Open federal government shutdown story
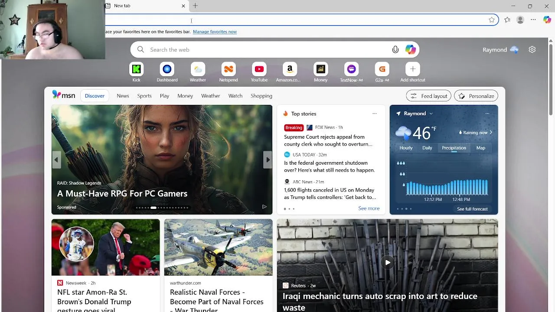The width and height of the screenshot is (555, 312). tap(330, 166)
